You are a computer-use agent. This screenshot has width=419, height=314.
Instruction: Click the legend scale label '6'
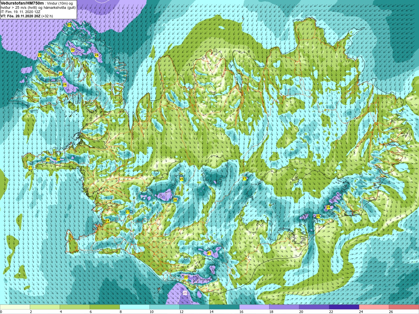91,312
